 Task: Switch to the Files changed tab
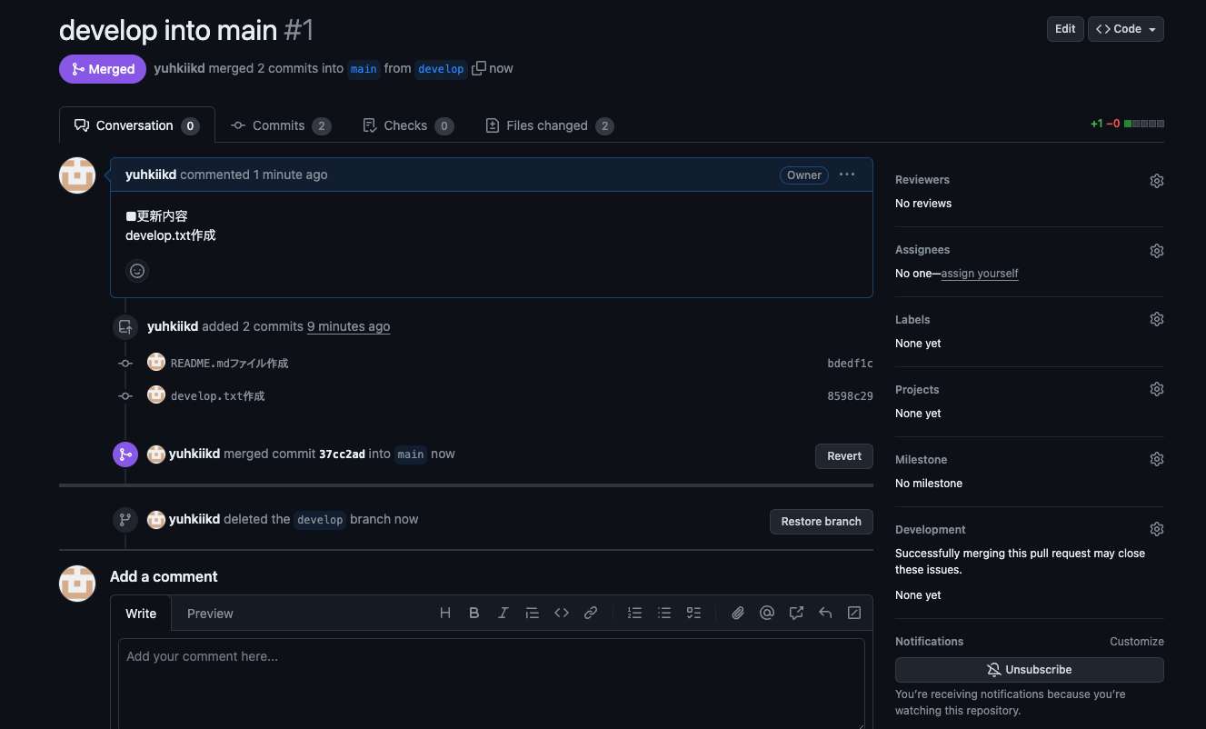549,125
